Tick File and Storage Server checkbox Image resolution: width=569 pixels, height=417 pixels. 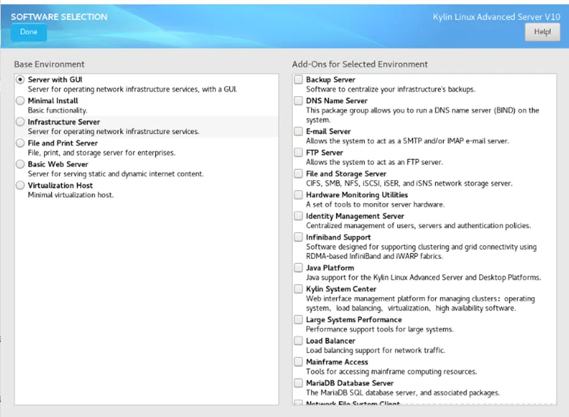[298, 174]
